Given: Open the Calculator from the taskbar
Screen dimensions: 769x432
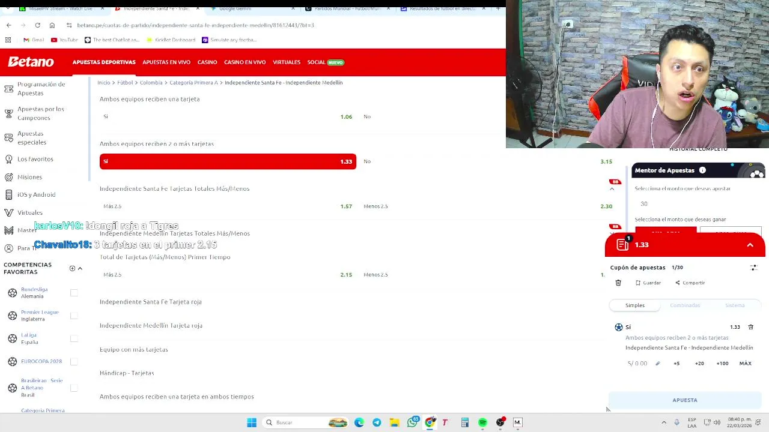Looking at the screenshot, I should coord(465,422).
